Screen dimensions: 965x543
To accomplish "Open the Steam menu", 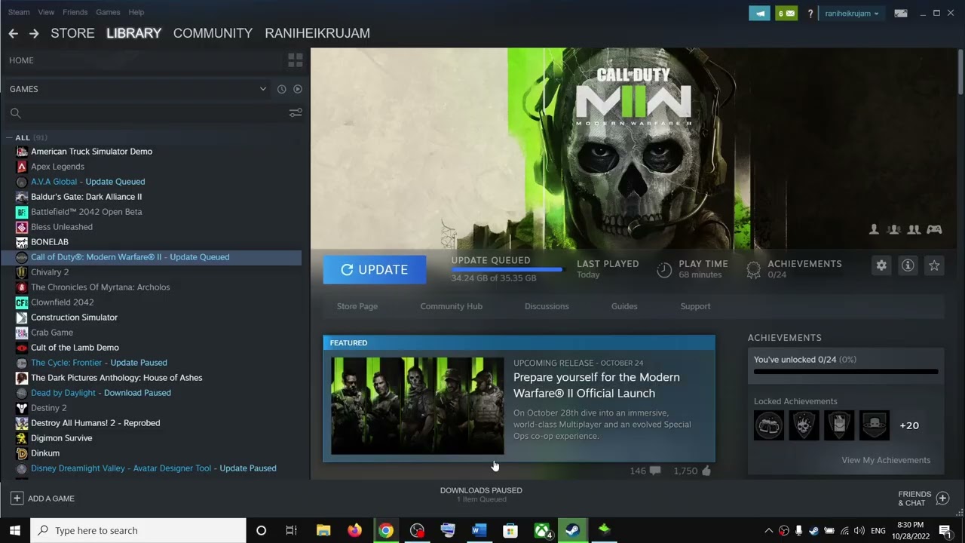I will click(x=19, y=12).
